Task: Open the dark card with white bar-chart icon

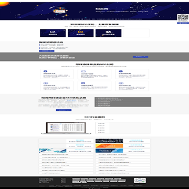Action: (53, 33)
